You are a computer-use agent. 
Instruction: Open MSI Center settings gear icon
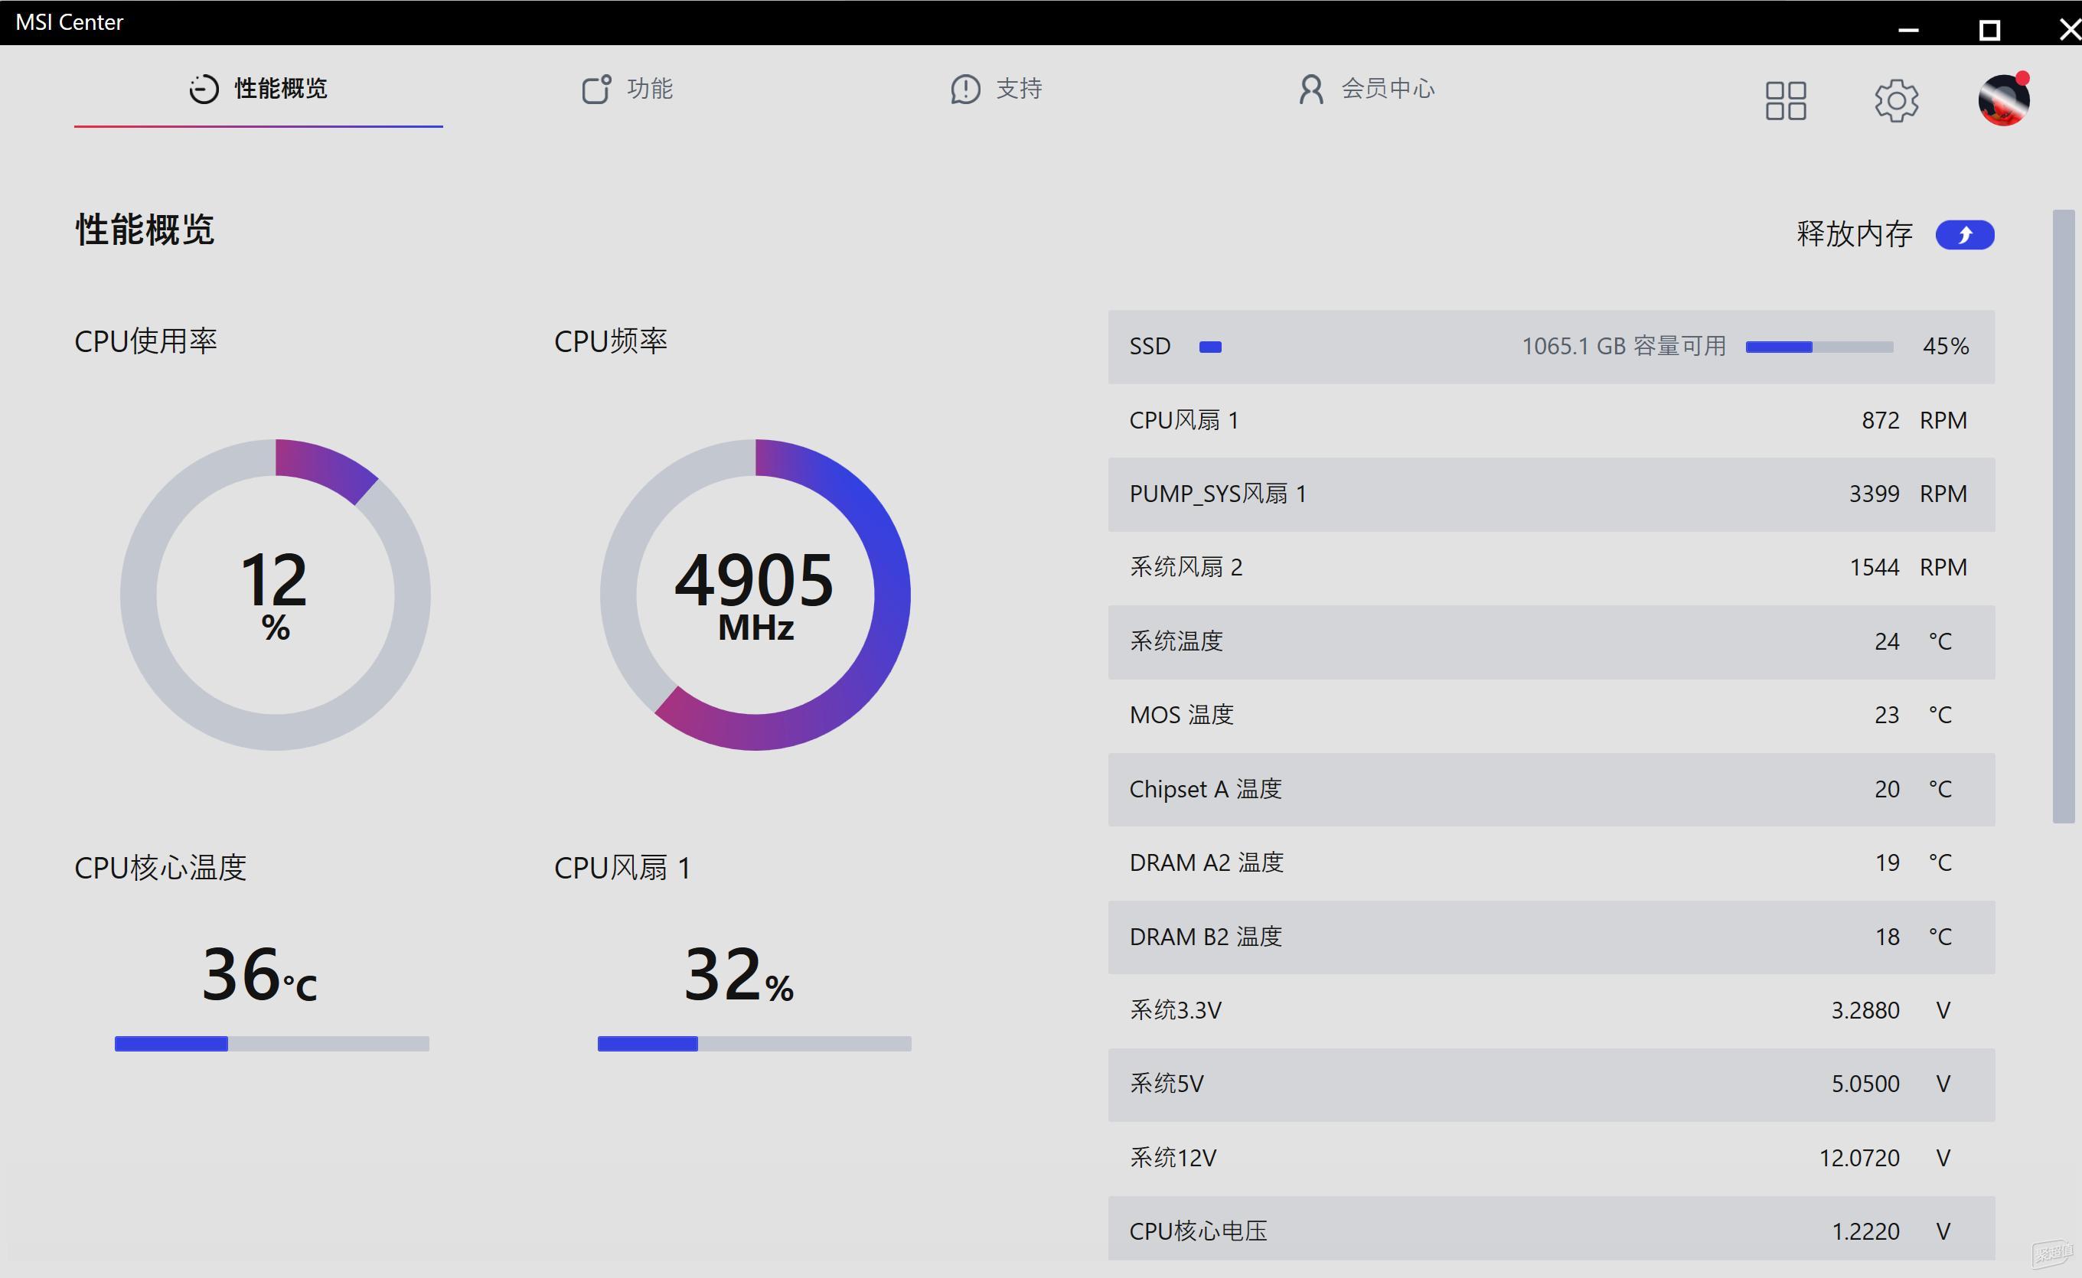click(x=1896, y=99)
